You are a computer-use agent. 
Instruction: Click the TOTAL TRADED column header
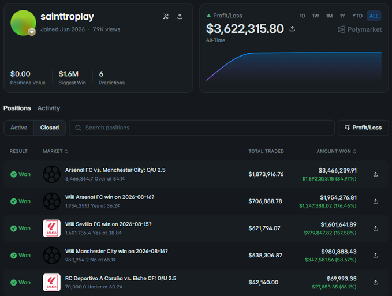266,151
